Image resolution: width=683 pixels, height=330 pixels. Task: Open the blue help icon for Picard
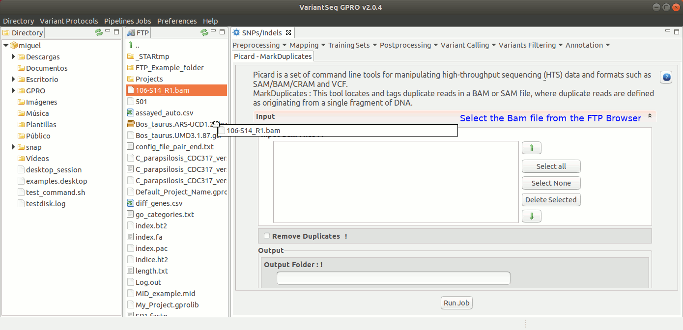pyautogui.click(x=666, y=77)
